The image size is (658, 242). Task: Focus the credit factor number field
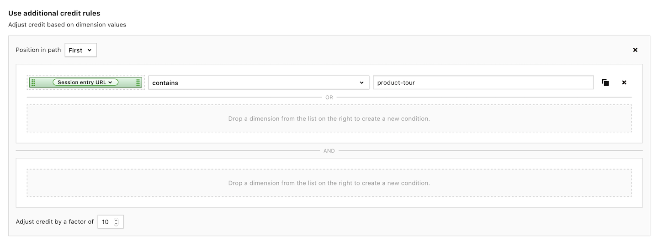click(x=106, y=222)
